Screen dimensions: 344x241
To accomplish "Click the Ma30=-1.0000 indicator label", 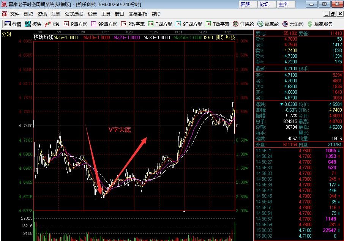I will click(x=157, y=38).
